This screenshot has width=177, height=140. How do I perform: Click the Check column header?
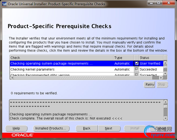(62, 58)
